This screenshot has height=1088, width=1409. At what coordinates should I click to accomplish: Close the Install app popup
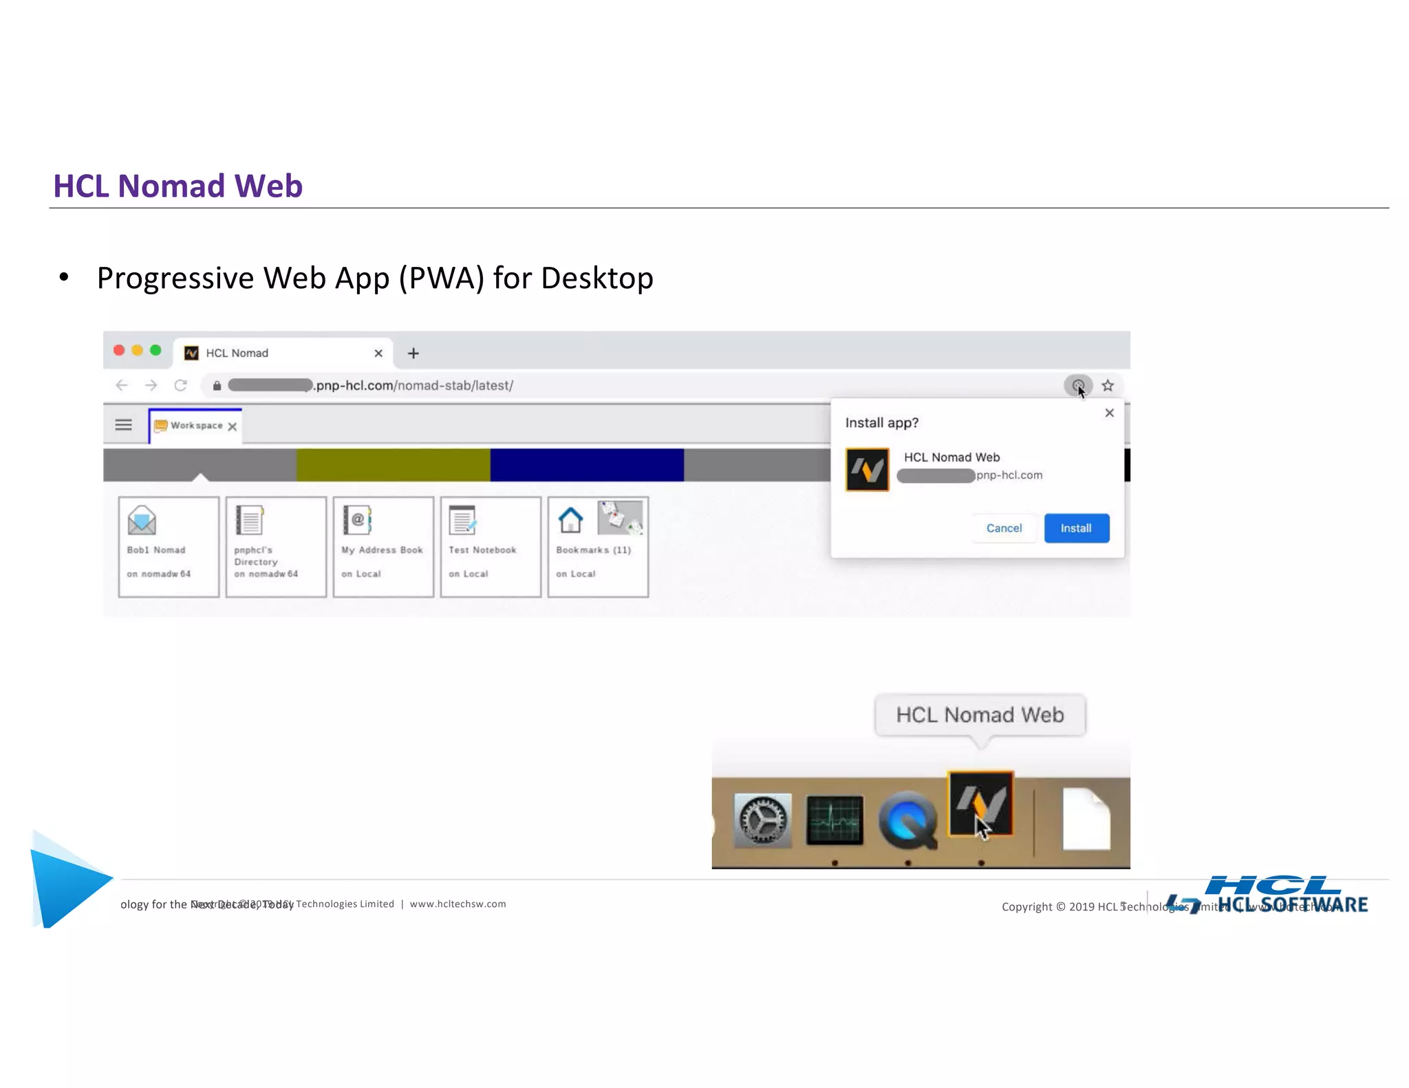tap(1109, 413)
